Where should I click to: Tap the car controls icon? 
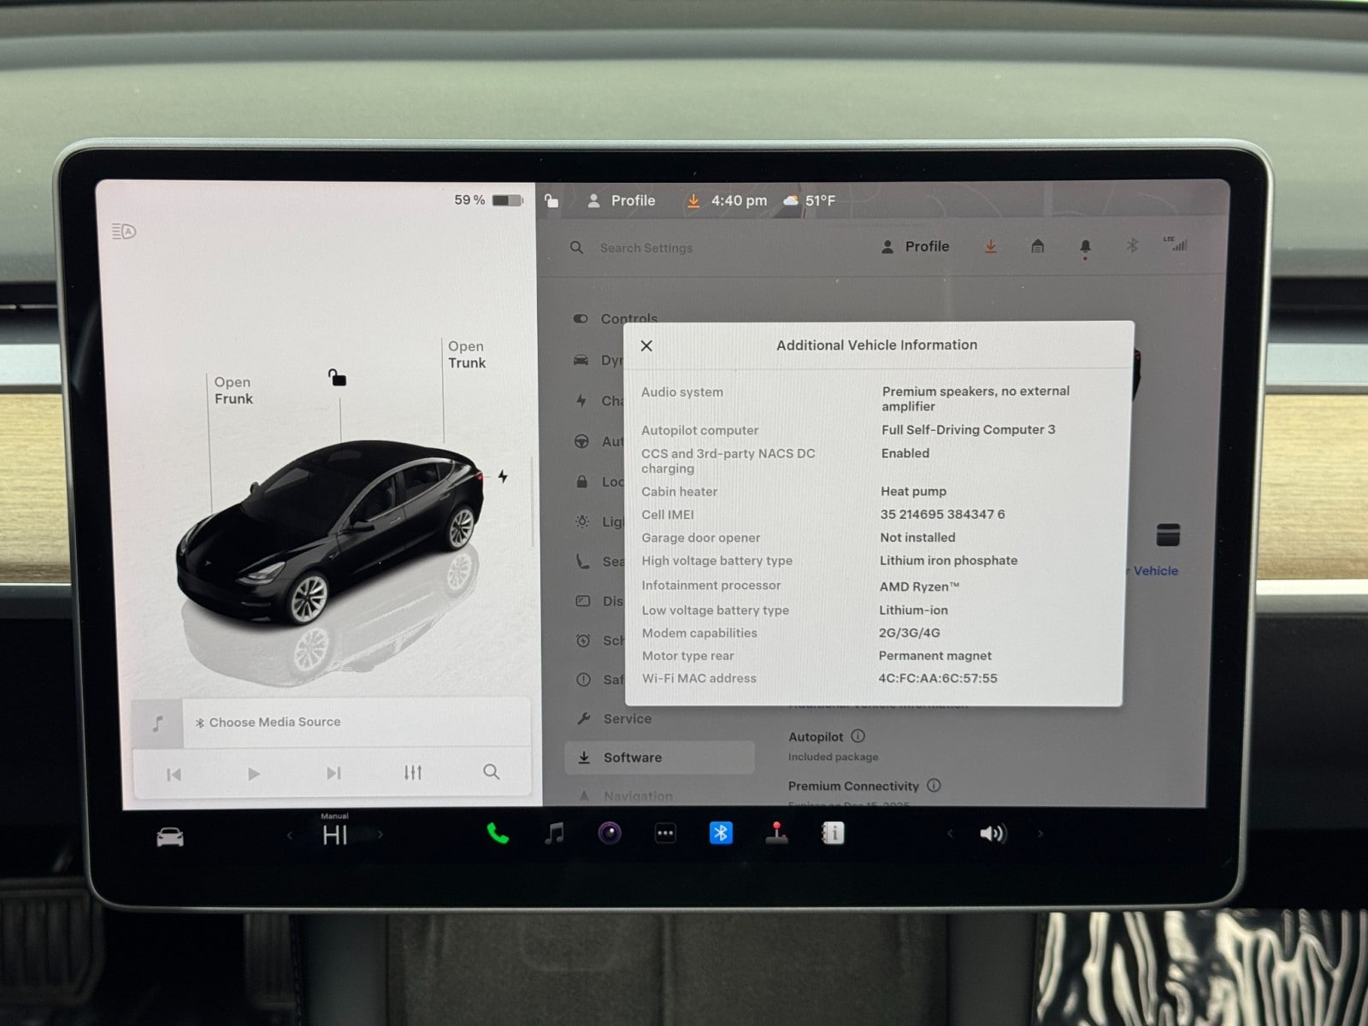point(170,837)
